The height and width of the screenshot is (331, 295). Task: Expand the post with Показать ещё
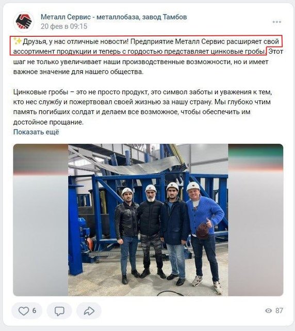(x=36, y=132)
